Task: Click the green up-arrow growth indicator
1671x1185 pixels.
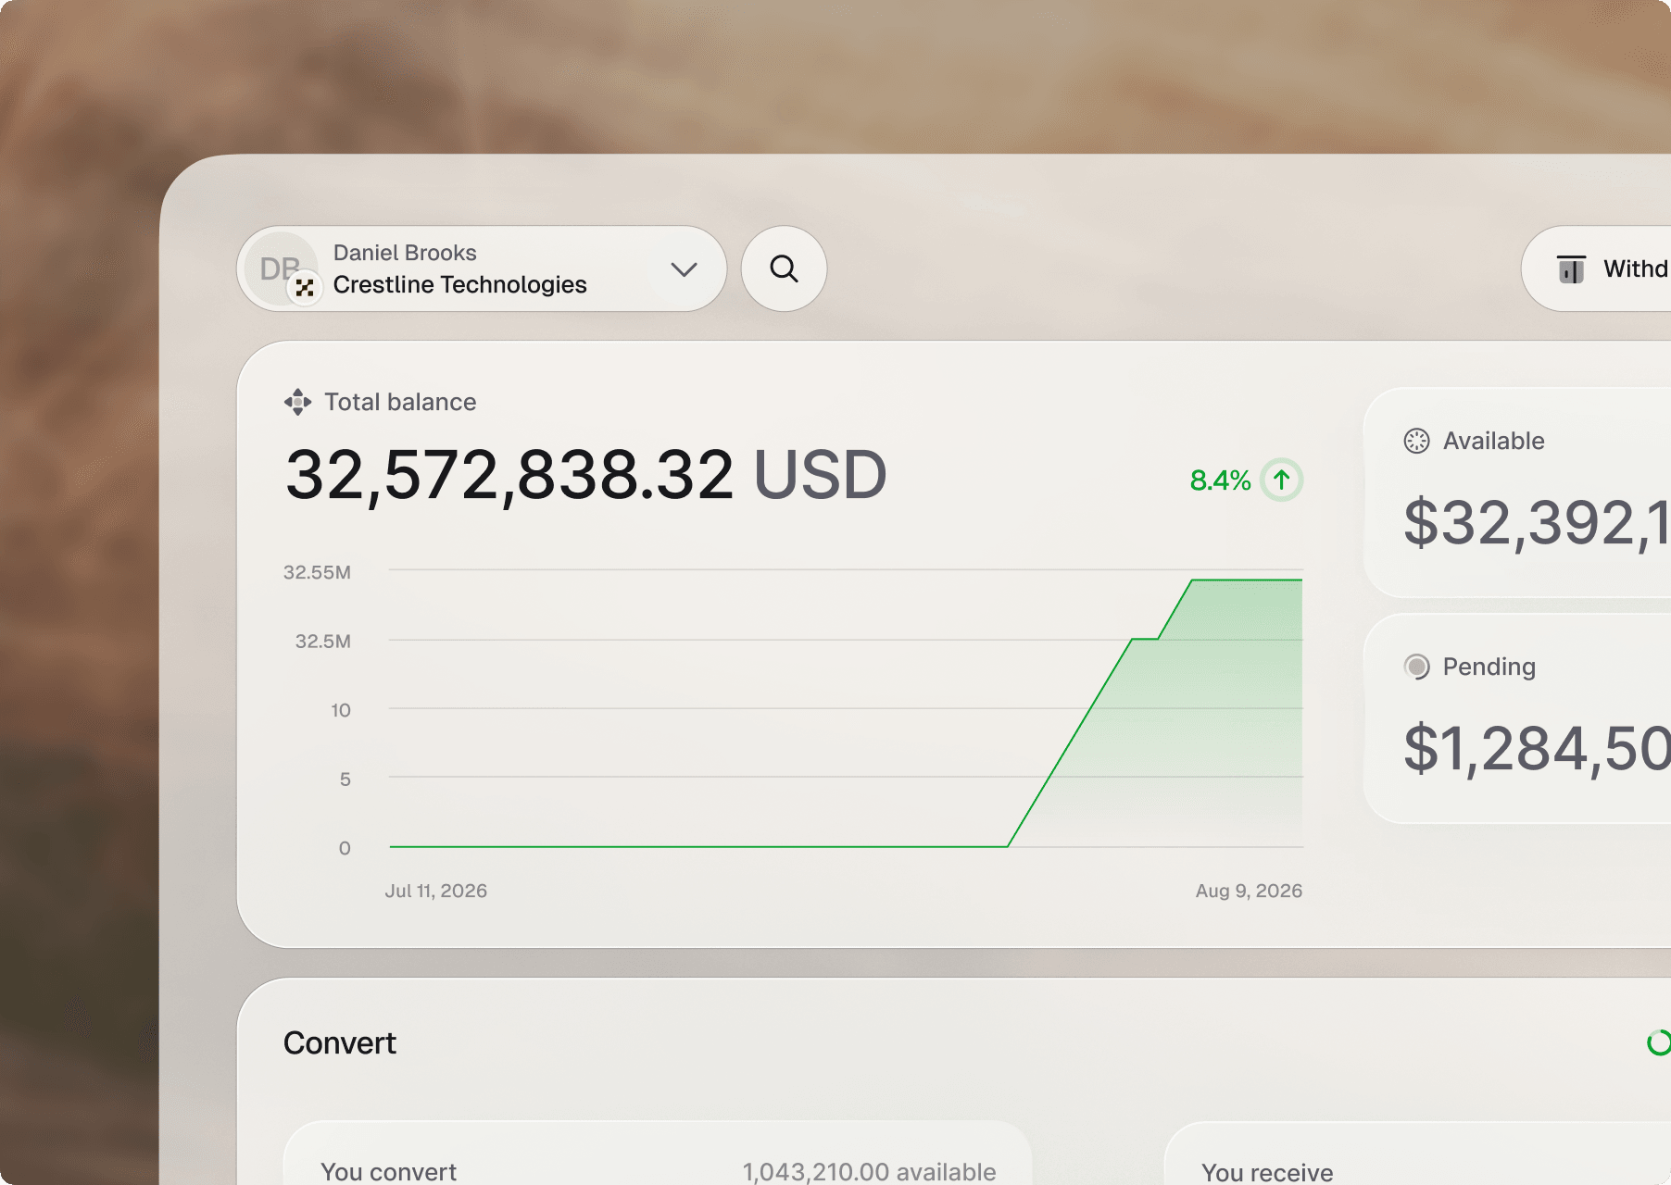Action: coord(1282,480)
